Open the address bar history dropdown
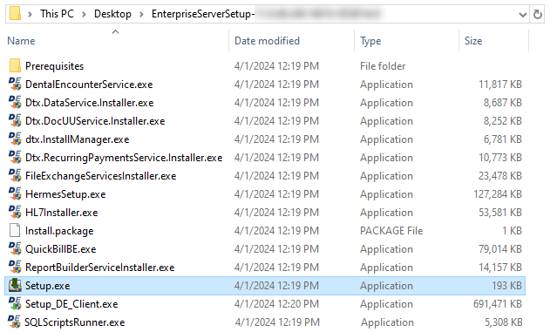Image resolution: width=550 pixels, height=332 pixels. coord(523,15)
